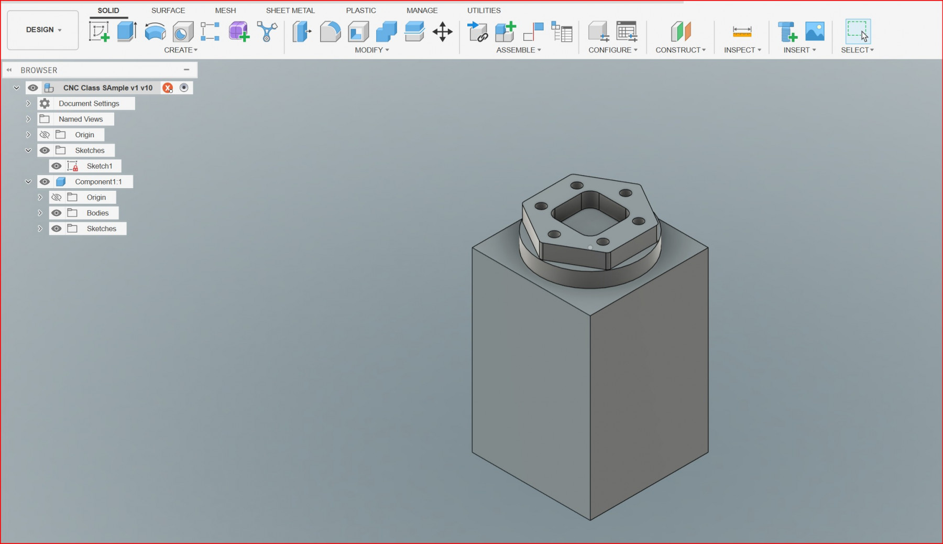Select the Press Pull tool

pos(302,31)
